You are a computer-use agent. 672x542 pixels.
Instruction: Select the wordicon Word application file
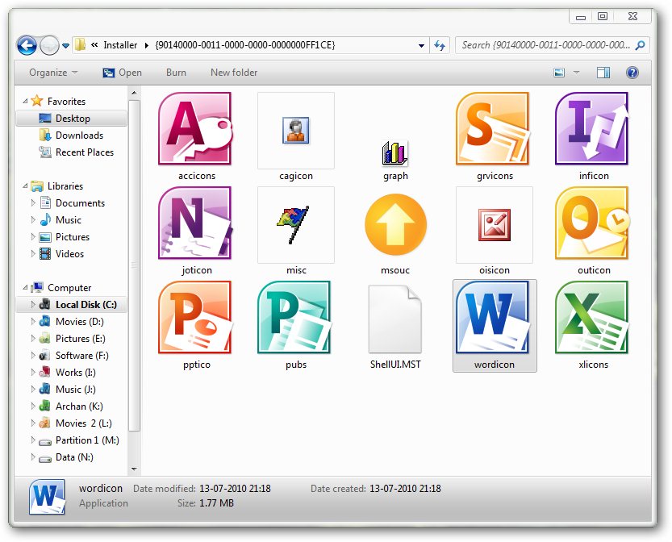494,319
